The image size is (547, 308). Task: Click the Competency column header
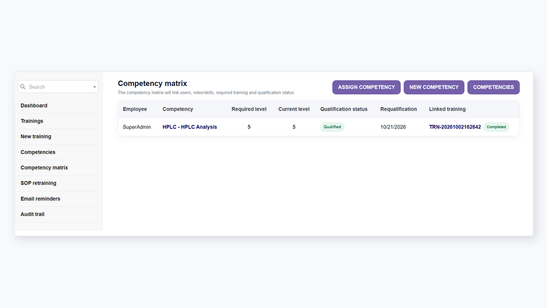[x=178, y=109]
